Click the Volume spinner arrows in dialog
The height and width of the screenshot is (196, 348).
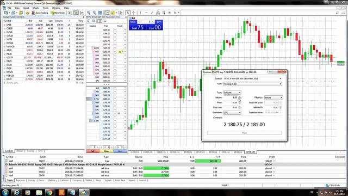240,97
